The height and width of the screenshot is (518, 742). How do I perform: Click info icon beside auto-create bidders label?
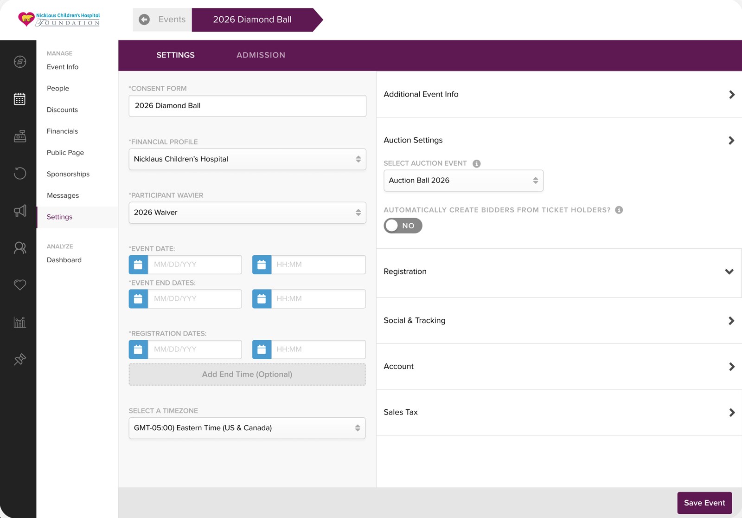pos(619,210)
